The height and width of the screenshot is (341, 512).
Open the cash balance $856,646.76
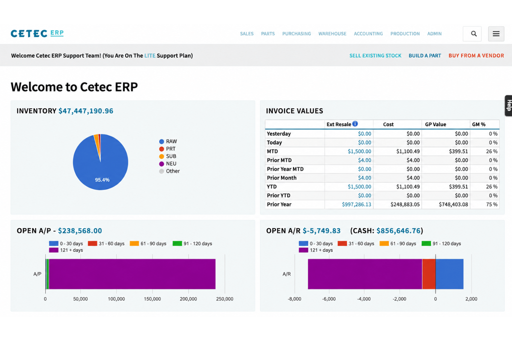399,231
